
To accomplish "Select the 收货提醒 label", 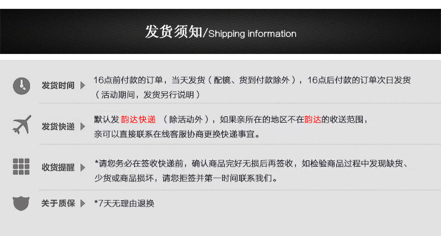I will pos(58,167).
